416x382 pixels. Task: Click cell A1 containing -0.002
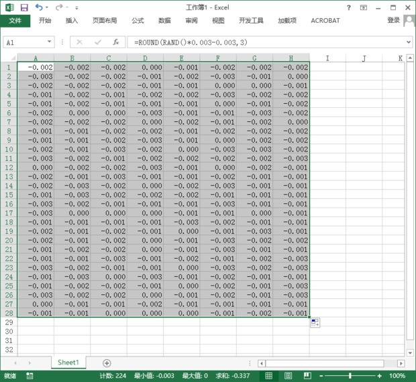pos(36,67)
